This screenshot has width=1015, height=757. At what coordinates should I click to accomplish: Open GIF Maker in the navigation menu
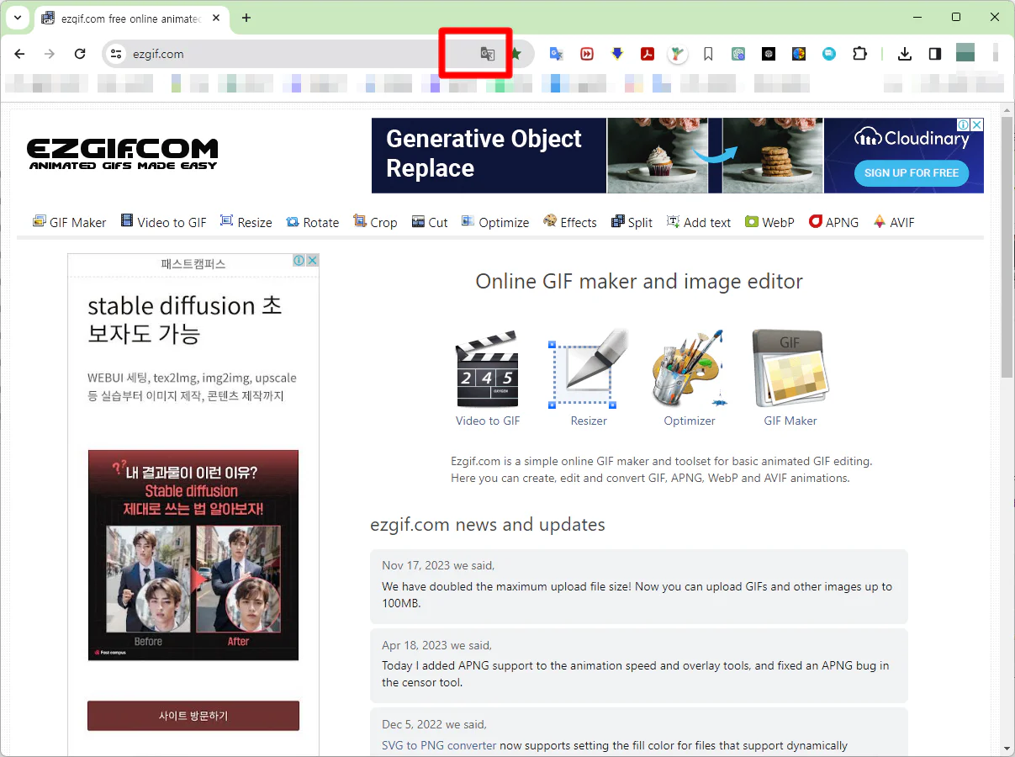pyautogui.click(x=70, y=222)
